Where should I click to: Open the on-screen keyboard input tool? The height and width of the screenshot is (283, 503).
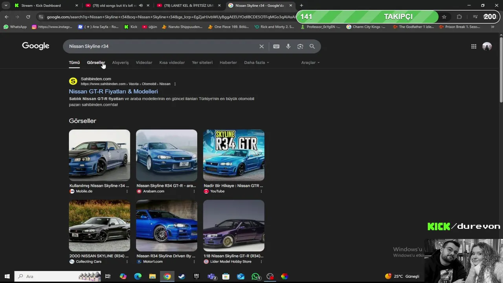click(x=276, y=46)
